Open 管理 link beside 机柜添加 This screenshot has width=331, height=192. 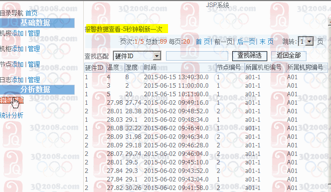[34, 49]
